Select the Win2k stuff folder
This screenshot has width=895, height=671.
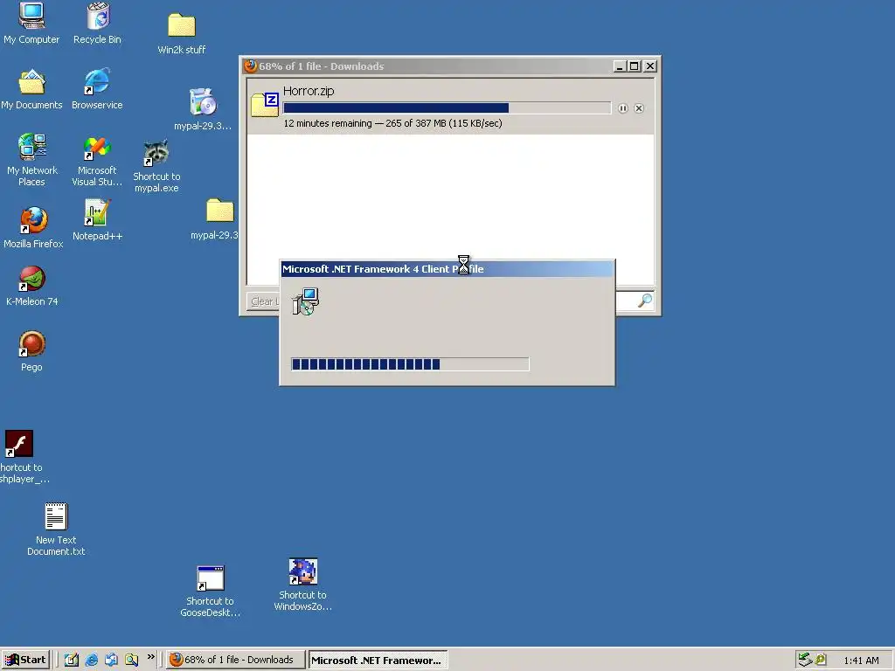[x=182, y=33]
